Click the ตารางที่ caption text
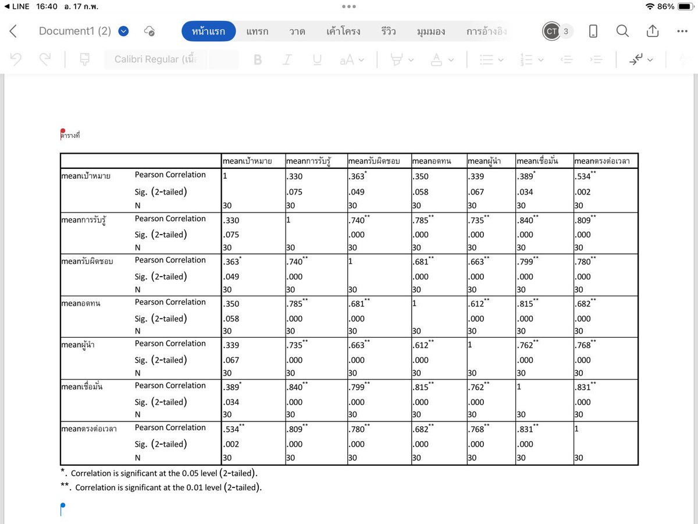This screenshot has height=524, width=698. [70, 135]
